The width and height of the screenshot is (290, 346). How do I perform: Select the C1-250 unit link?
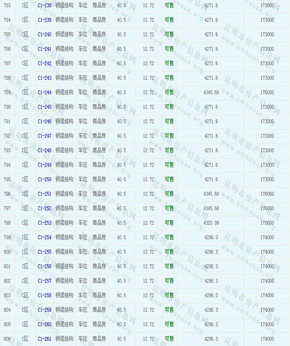(x=44, y=179)
